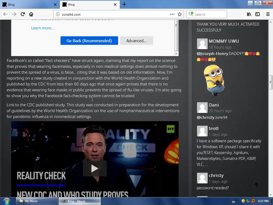Go back to the previous page
The image size is (273, 205).
pos(5,14)
